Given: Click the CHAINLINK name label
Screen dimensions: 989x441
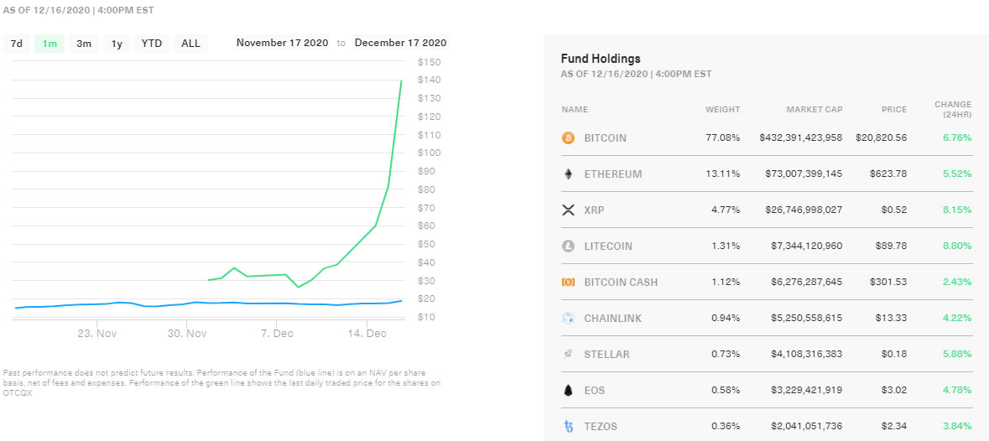Looking at the screenshot, I should click(613, 318).
